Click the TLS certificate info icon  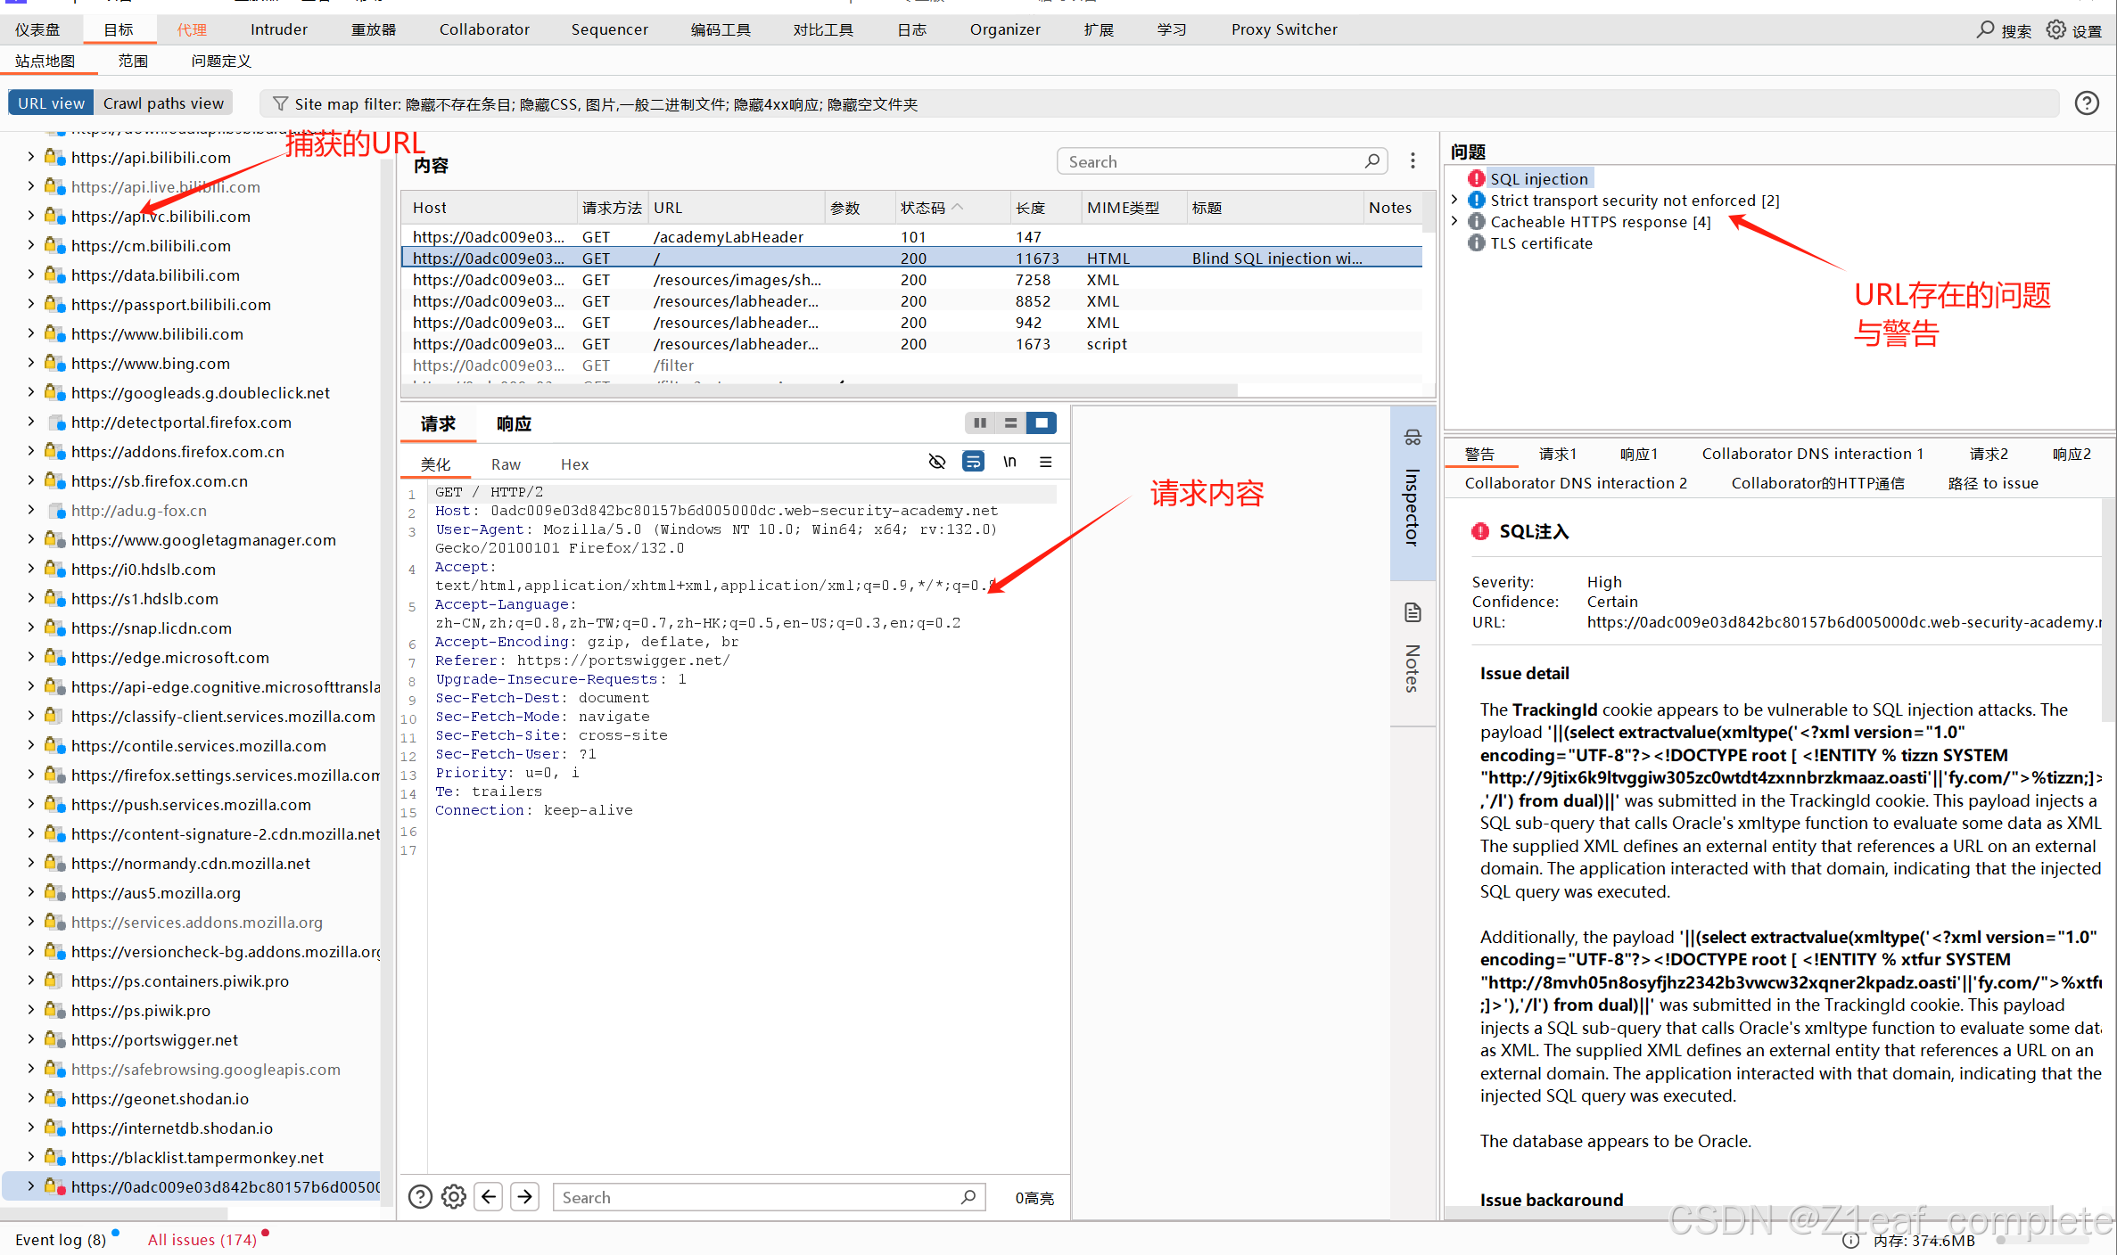pos(1477,243)
